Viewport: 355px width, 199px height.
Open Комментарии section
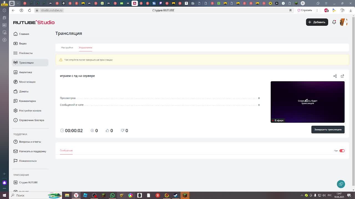coord(30,101)
